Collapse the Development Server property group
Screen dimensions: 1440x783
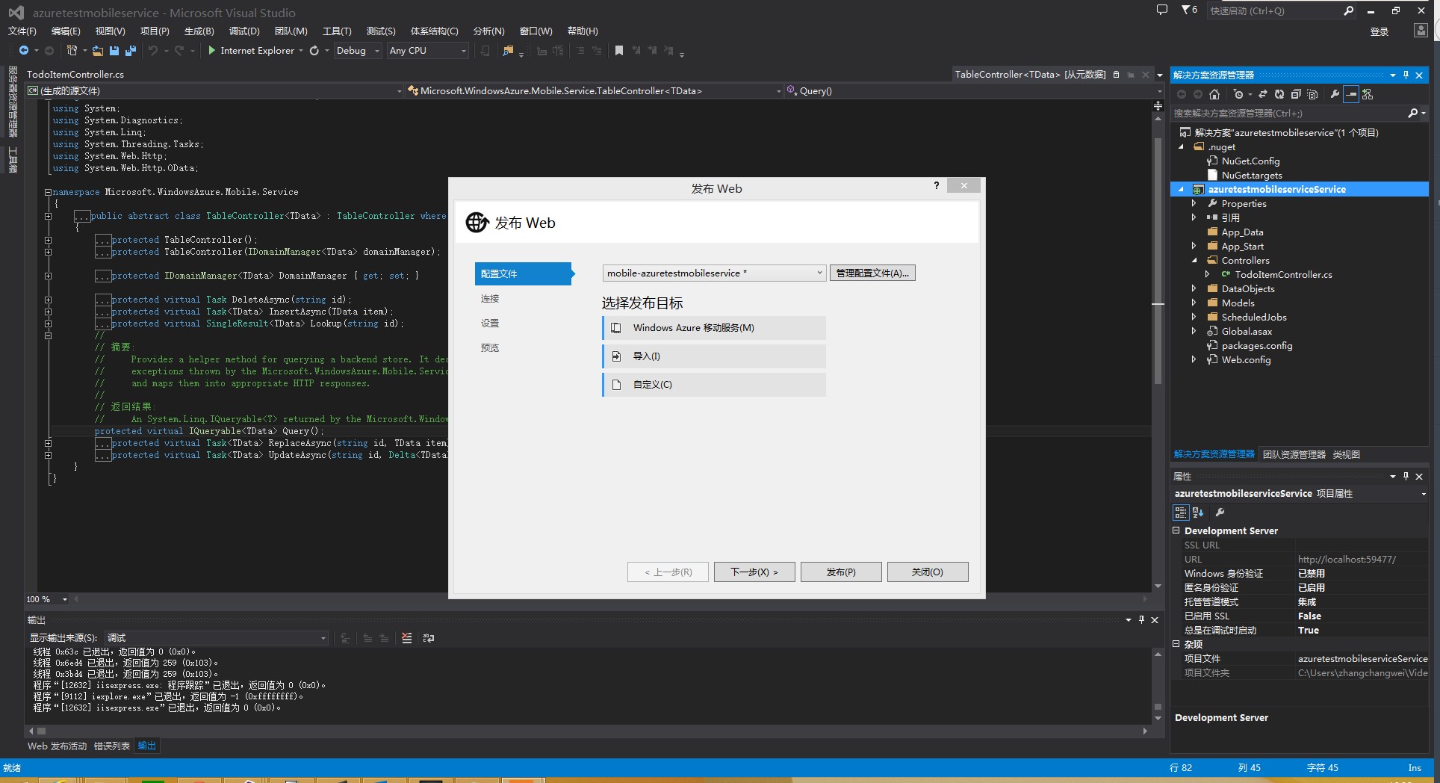1176,530
